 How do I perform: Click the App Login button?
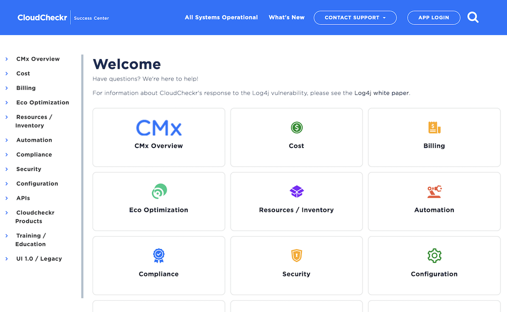click(x=433, y=17)
